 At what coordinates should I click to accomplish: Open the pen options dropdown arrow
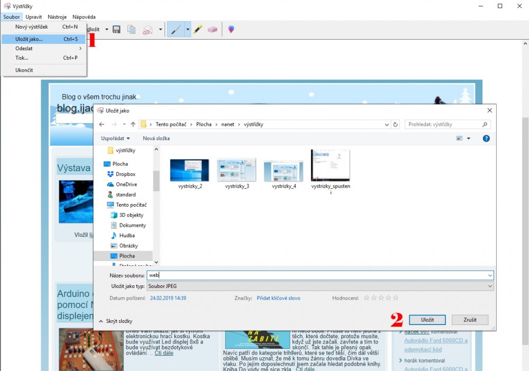click(x=187, y=30)
